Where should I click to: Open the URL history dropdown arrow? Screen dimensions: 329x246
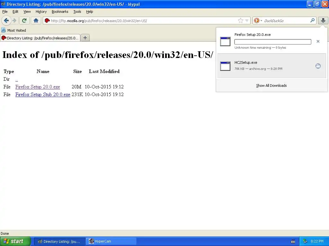point(247,20)
